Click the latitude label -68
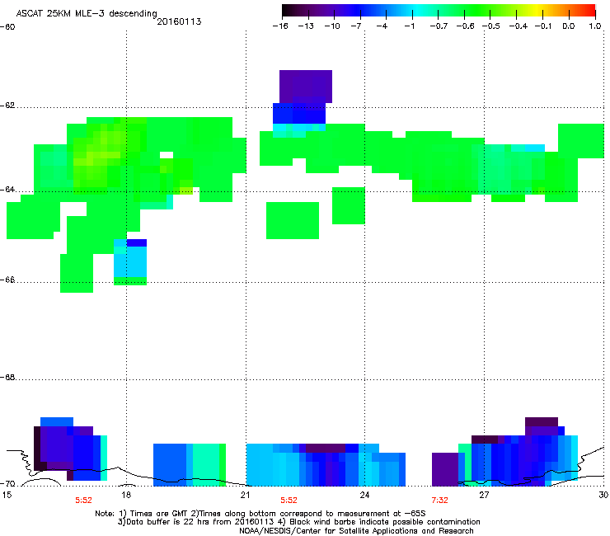 [7, 377]
